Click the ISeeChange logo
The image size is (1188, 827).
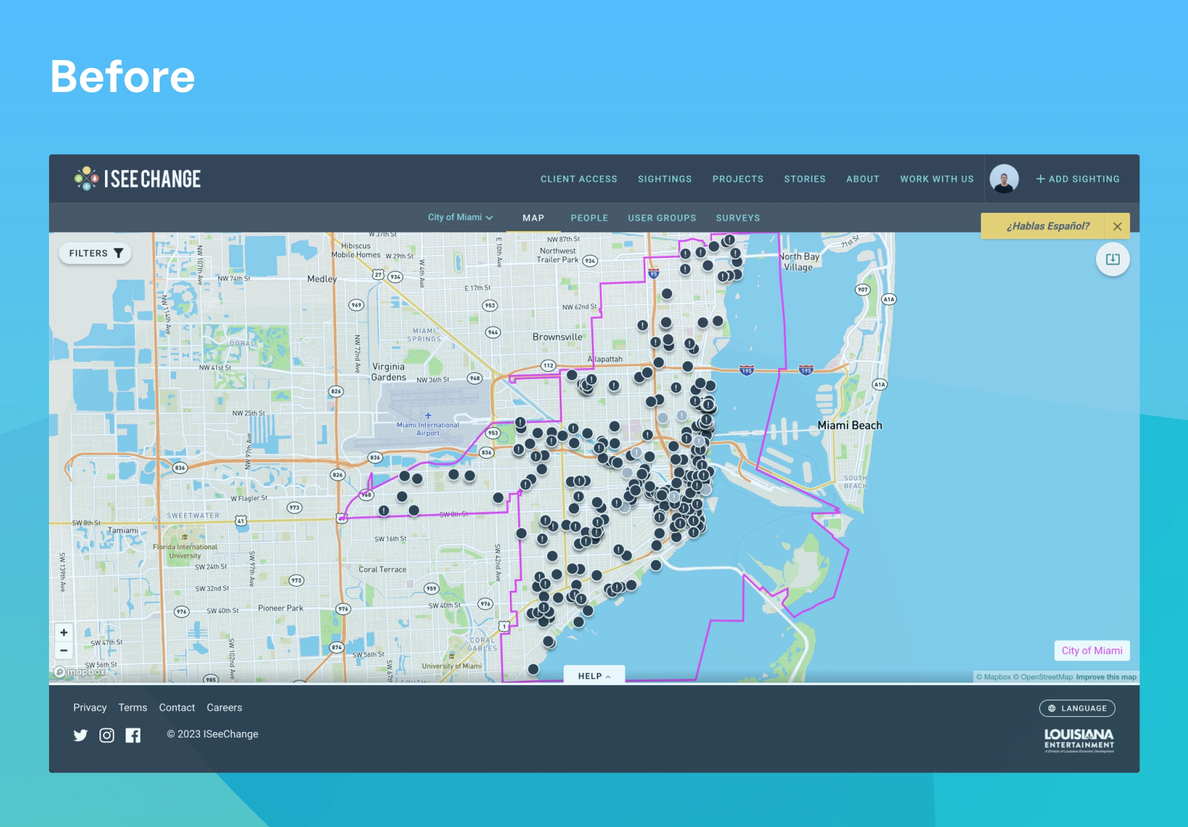pos(137,179)
